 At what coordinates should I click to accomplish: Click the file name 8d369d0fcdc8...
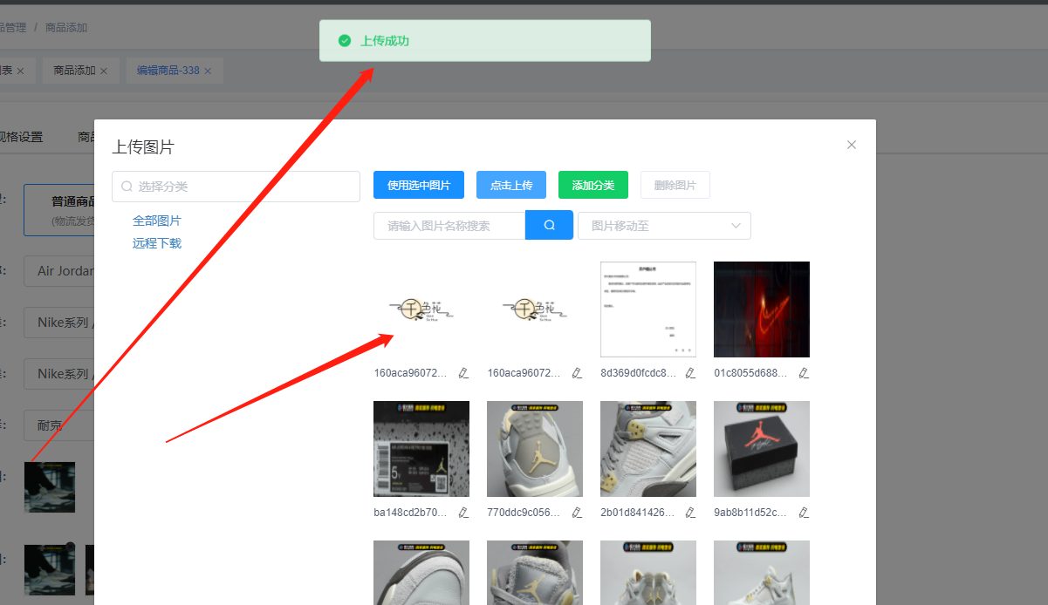tap(638, 373)
